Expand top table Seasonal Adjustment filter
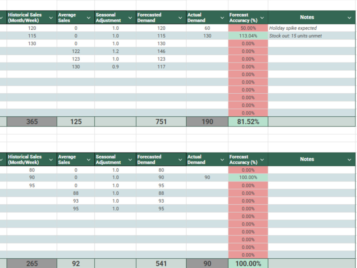 point(130,18)
